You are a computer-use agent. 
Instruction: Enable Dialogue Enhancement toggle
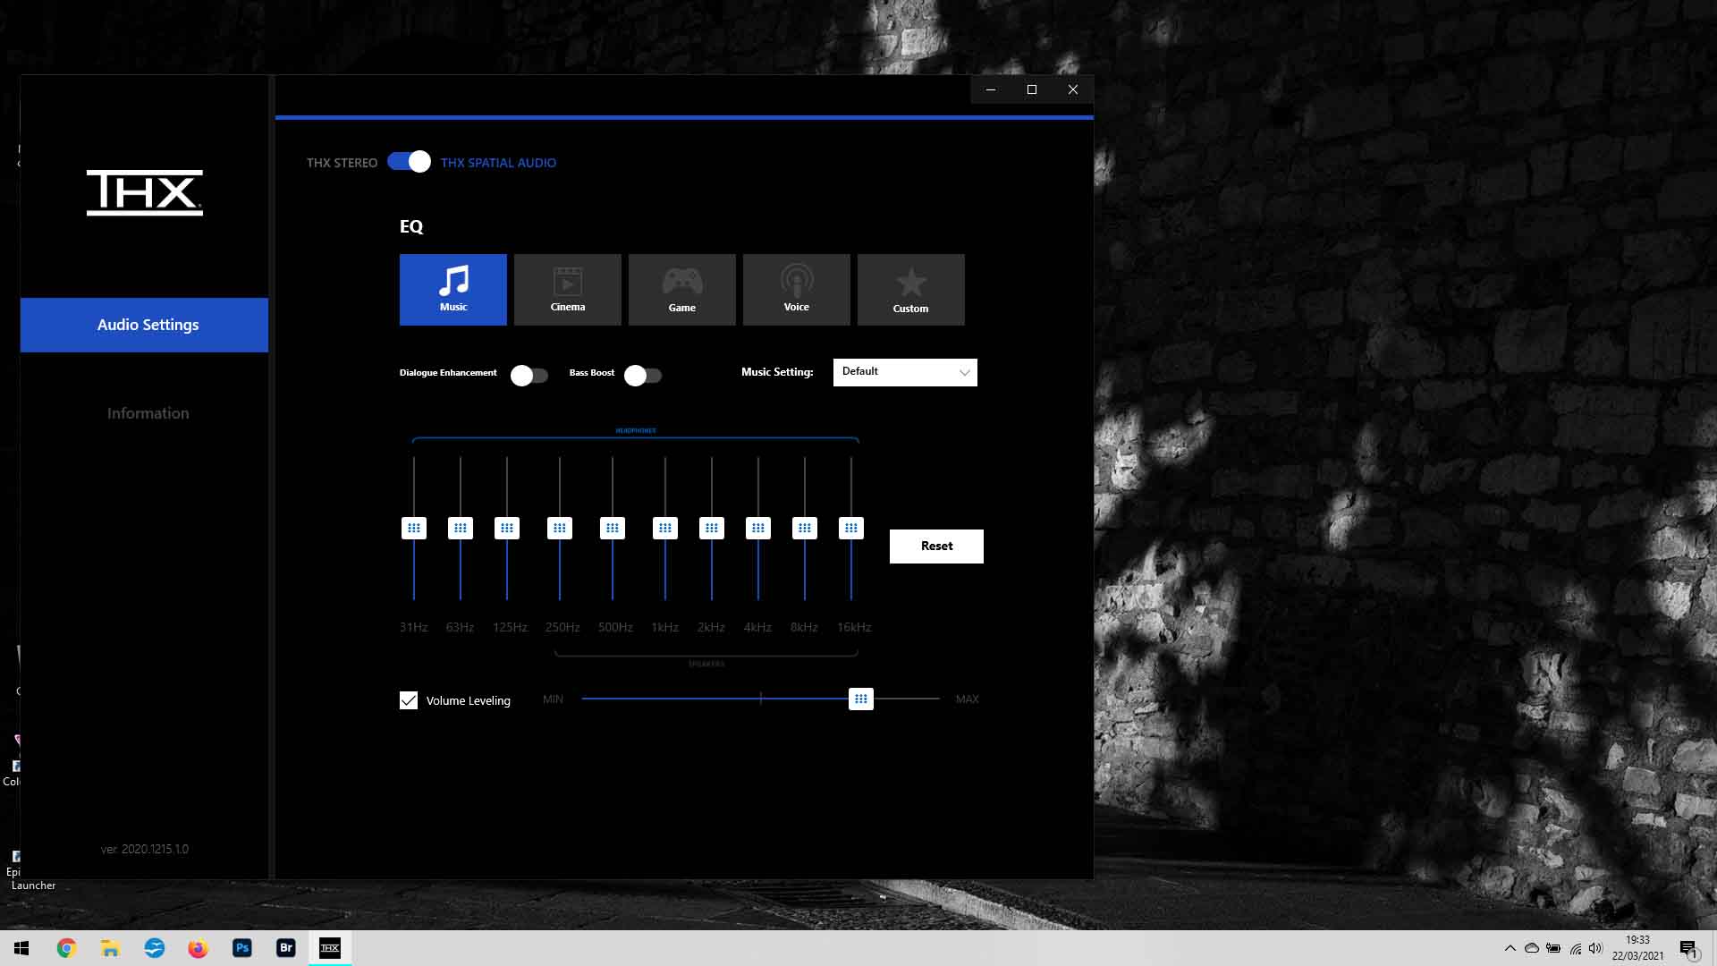pos(529,376)
